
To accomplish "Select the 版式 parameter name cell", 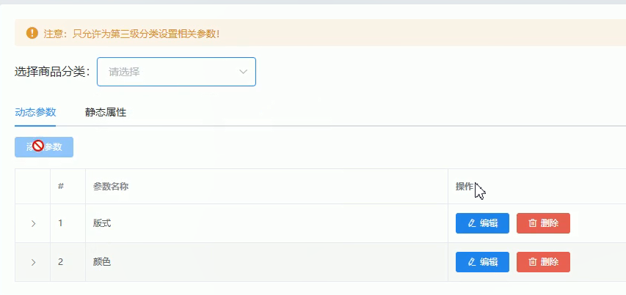I will click(x=266, y=223).
